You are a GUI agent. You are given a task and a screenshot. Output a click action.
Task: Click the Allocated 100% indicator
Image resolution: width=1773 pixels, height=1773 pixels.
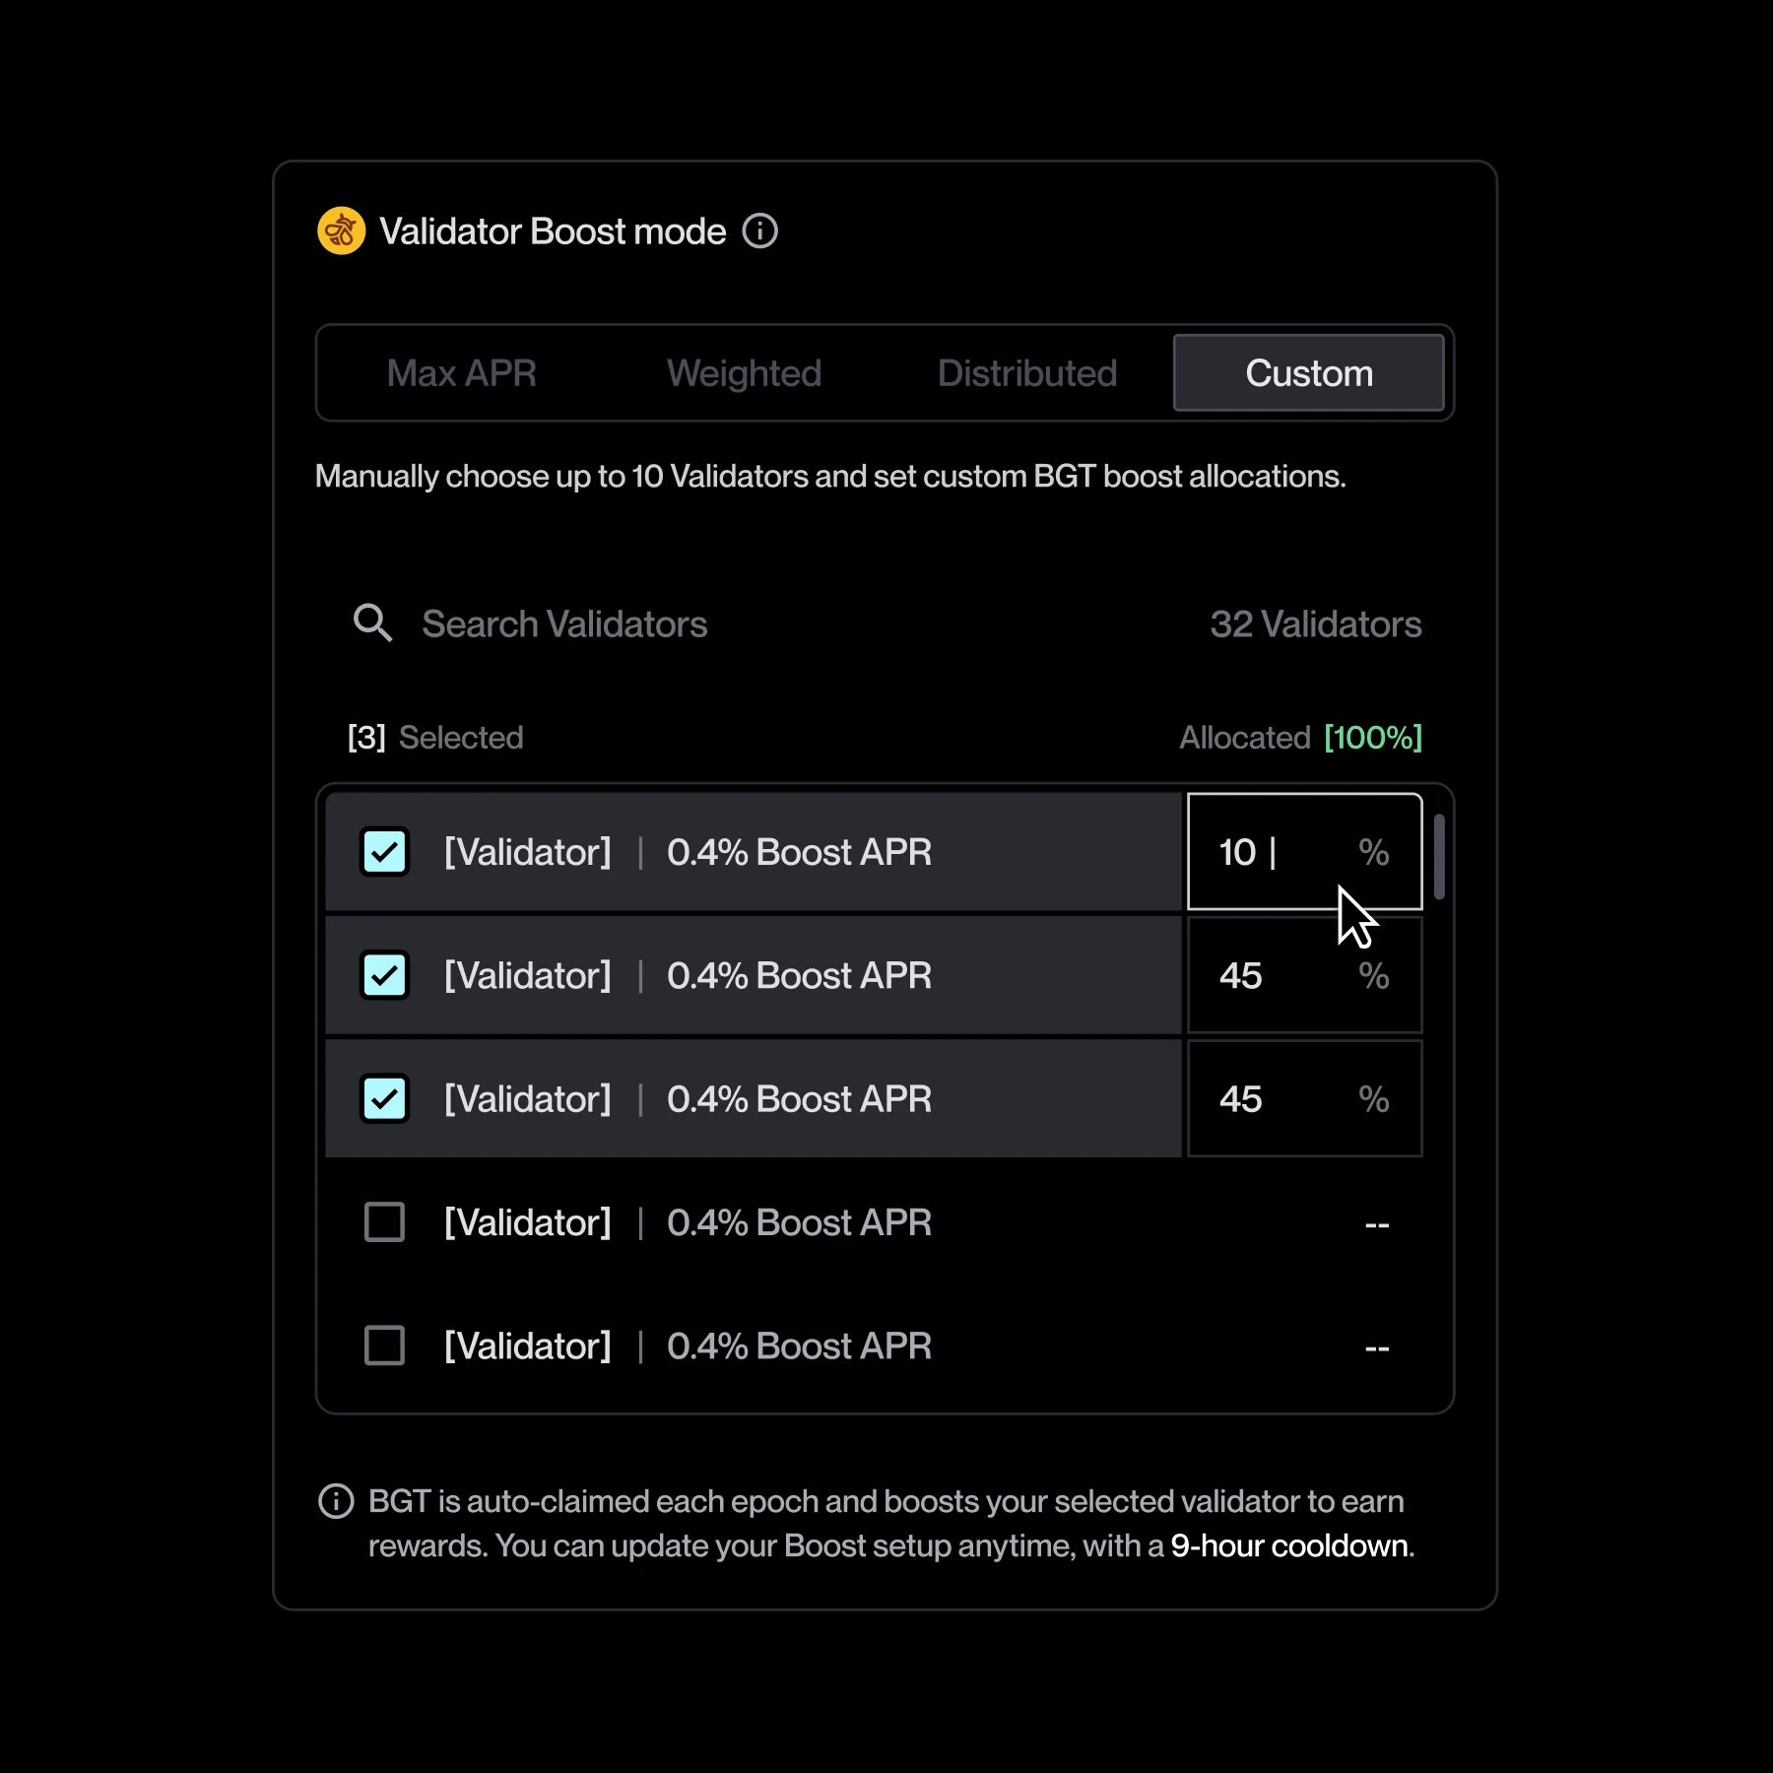point(1300,737)
